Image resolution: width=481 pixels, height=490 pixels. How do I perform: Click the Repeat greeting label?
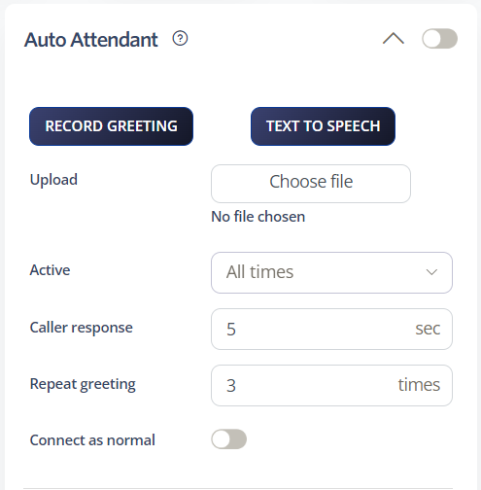(83, 384)
